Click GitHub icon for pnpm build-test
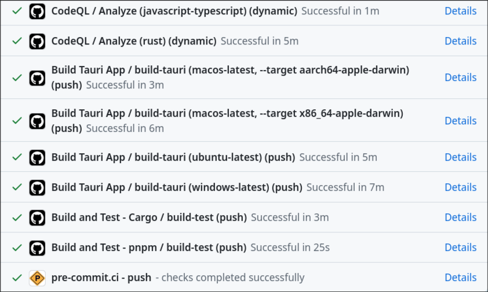Viewport: 488px width, 292px height. tap(37, 247)
